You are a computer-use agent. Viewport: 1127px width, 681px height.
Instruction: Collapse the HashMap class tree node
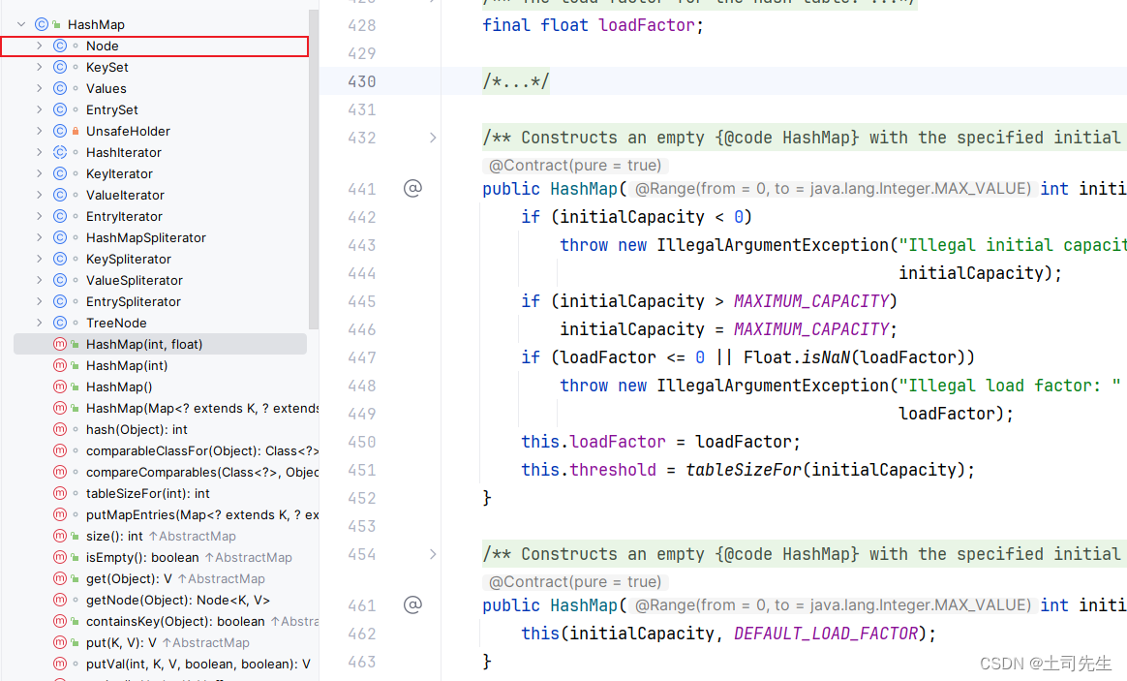click(21, 24)
